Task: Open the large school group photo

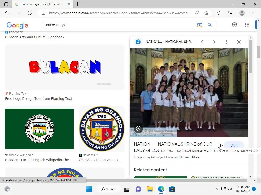Action: pyautogui.click(x=189, y=93)
